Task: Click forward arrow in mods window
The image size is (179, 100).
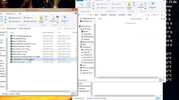Action: [x=82, y=15]
